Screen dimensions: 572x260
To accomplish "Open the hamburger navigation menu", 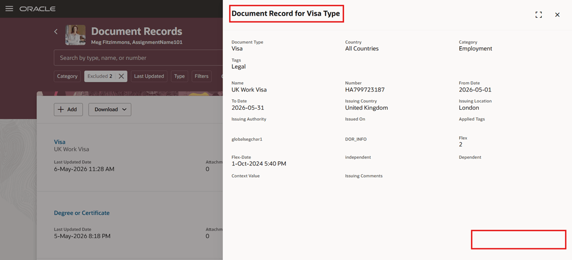I will (x=9, y=8).
